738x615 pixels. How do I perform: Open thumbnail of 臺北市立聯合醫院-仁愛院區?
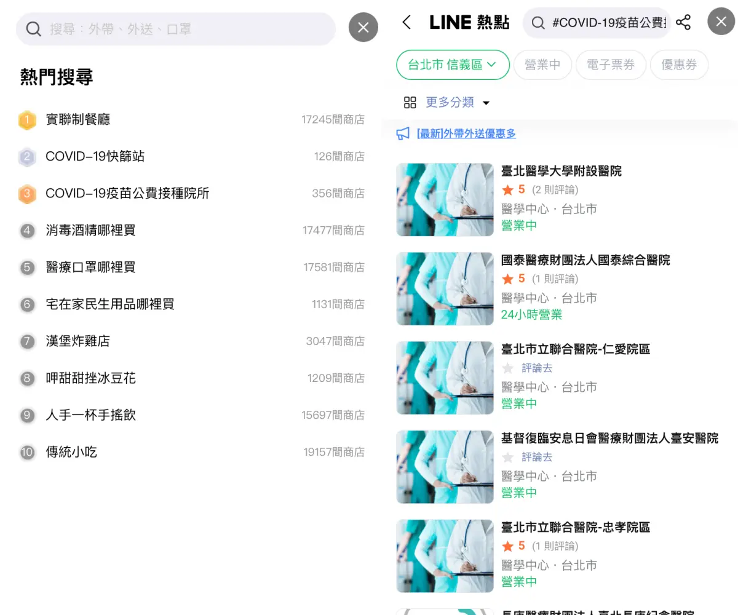point(445,378)
